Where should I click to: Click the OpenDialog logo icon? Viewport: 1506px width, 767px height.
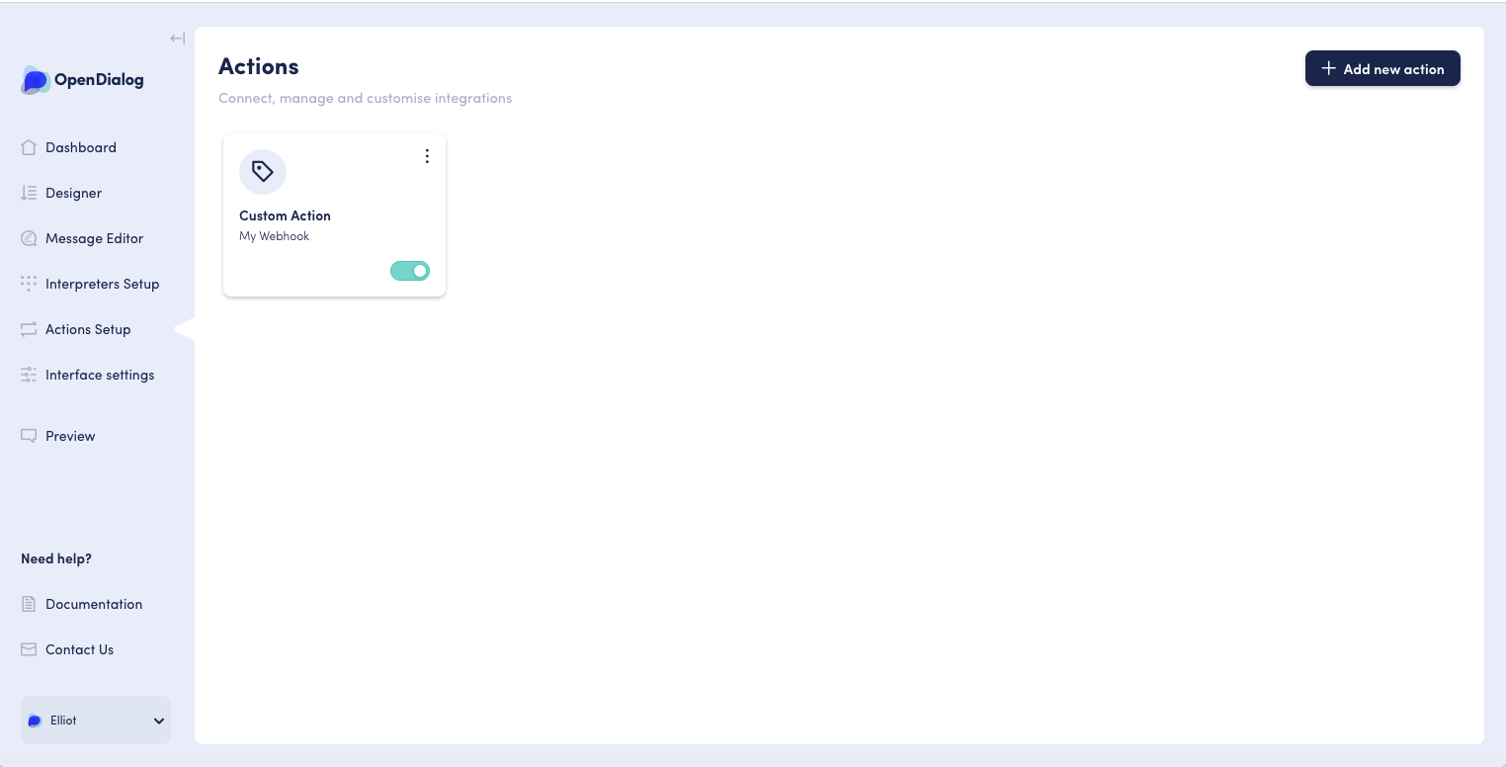pyautogui.click(x=35, y=80)
